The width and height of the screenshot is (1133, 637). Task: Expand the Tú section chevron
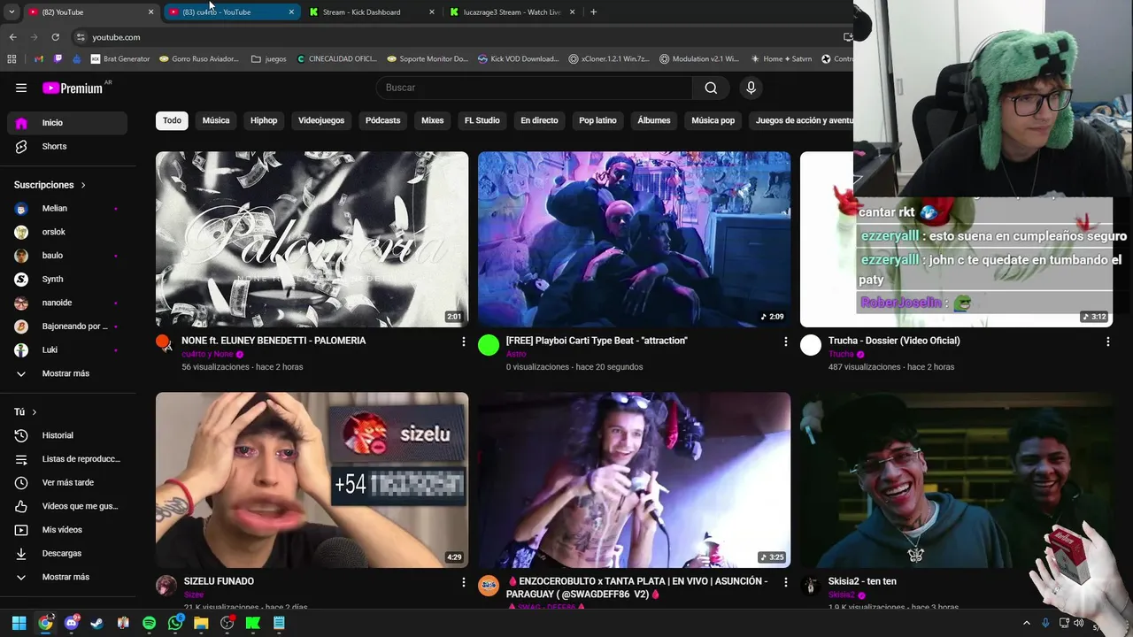pyautogui.click(x=35, y=412)
